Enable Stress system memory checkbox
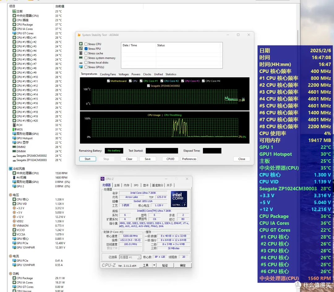The width and height of the screenshot is (334, 292). (86, 58)
